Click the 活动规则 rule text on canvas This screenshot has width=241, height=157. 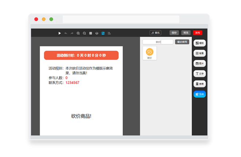pyautogui.click(x=81, y=70)
